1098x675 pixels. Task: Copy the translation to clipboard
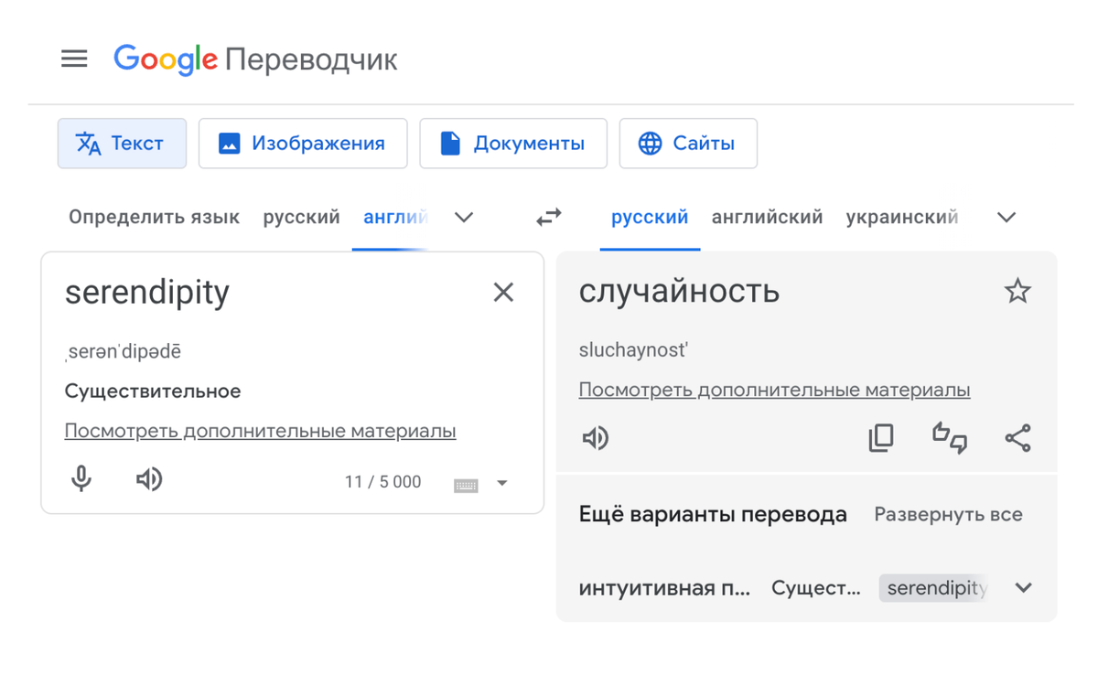[881, 438]
